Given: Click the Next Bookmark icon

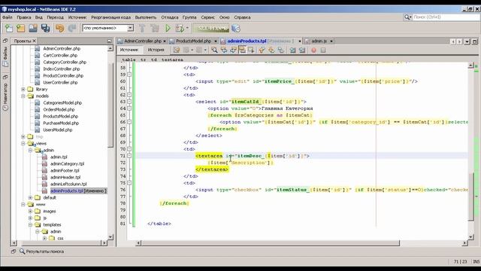Looking at the screenshot, I should coord(271,50).
